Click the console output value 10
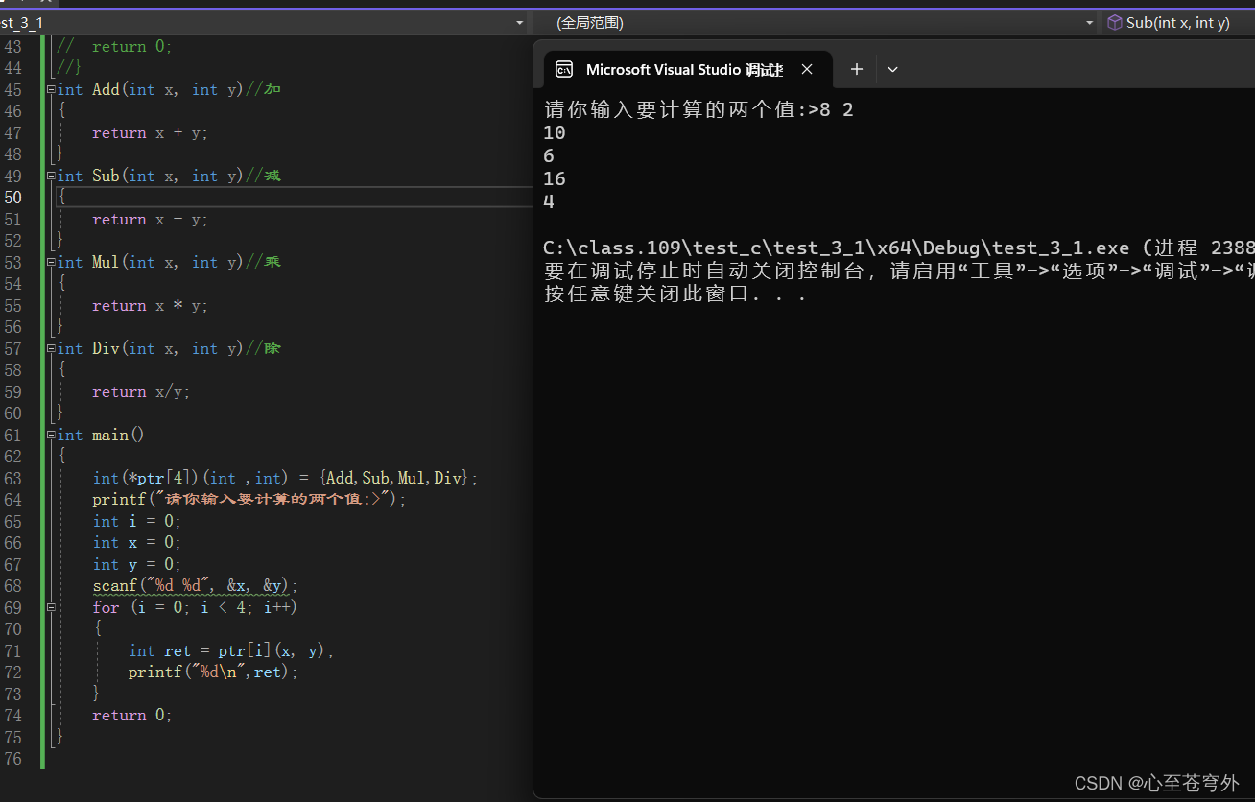This screenshot has height=802, width=1255. coord(555,132)
